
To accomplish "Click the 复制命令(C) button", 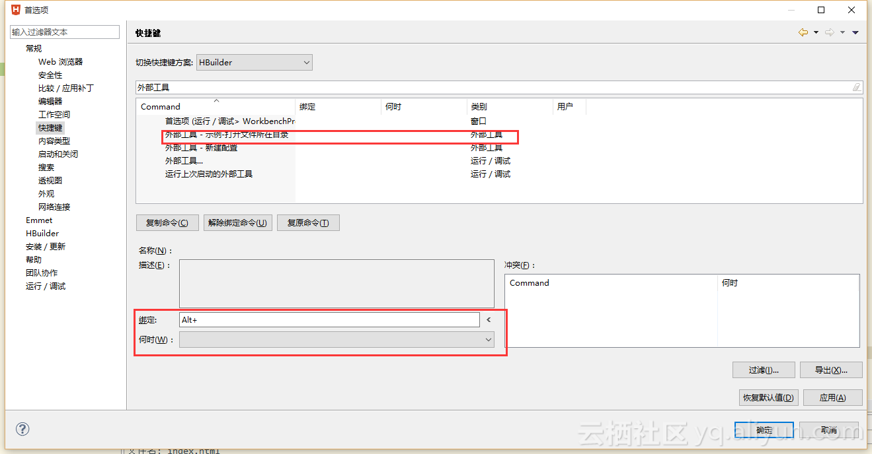I will point(167,222).
